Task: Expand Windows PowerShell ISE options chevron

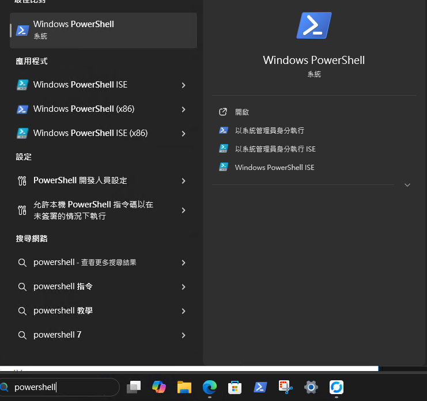Action: pos(184,85)
